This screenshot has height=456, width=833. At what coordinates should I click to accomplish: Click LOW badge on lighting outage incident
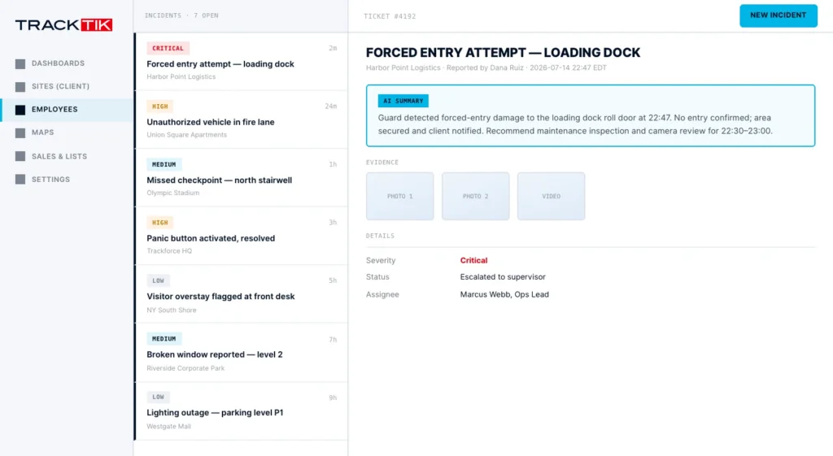pos(159,397)
